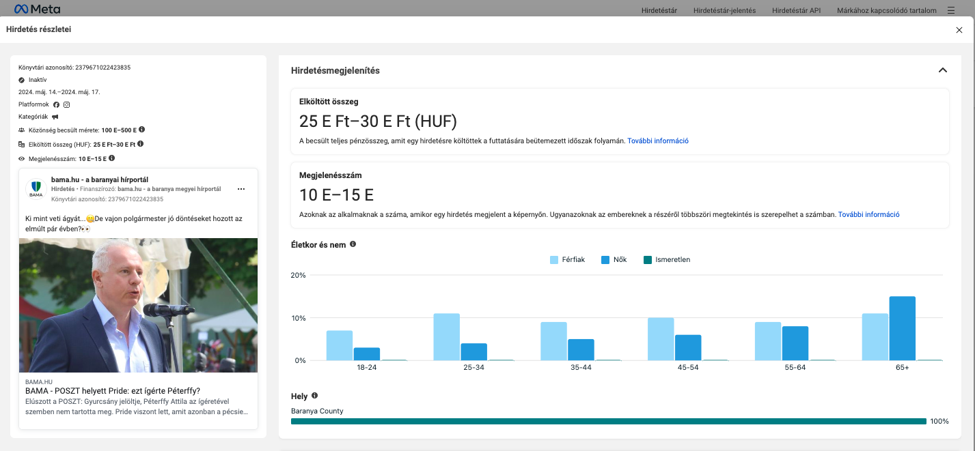Viewport: 975px width, 451px height.
Task: Click the Férfiak bar for age 18-24
Action: [340, 345]
